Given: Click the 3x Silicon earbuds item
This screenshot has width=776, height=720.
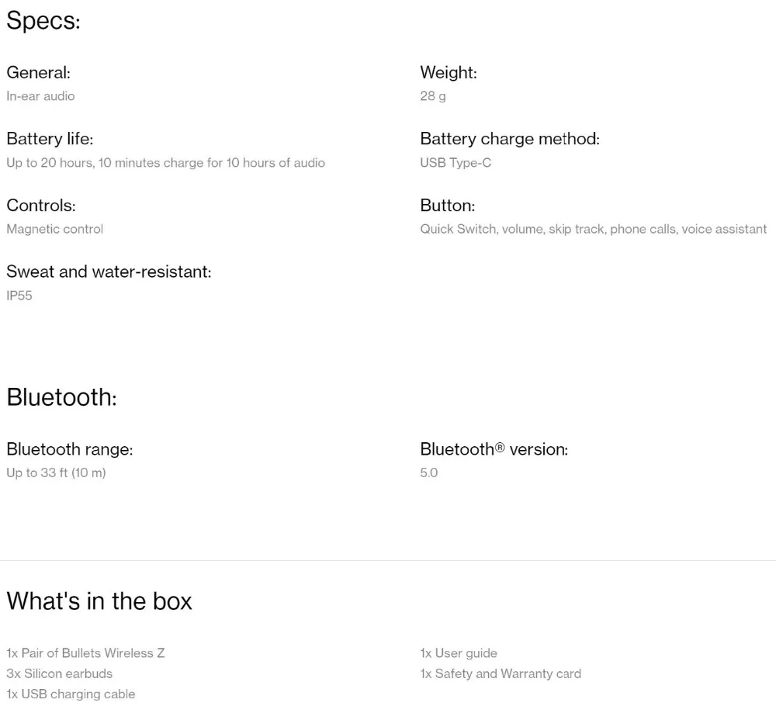Looking at the screenshot, I should [x=59, y=673].
